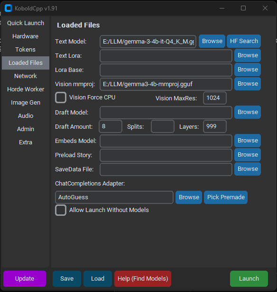The width and height of the screenshot is (277, 292).
Task: Click the Vision mmproj path field
Action: [166, 84]
